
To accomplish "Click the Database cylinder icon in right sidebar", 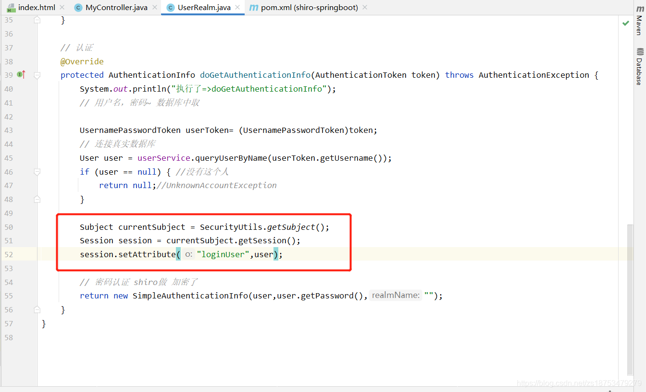I will [x=640, y=52].
